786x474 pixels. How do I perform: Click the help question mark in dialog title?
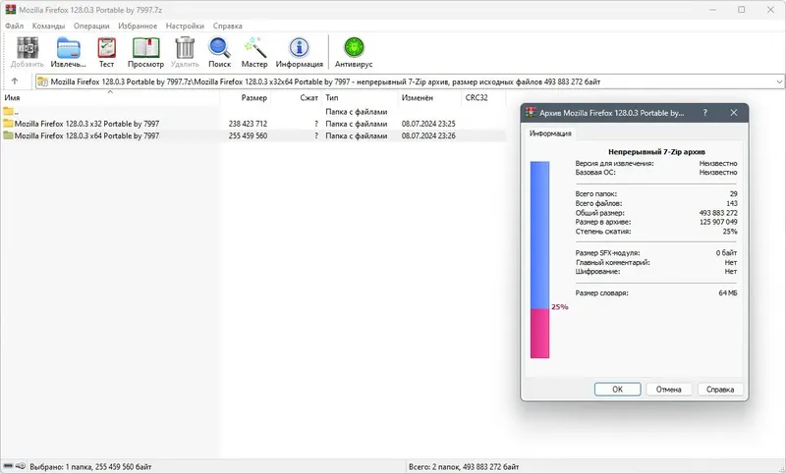(705, 113)
